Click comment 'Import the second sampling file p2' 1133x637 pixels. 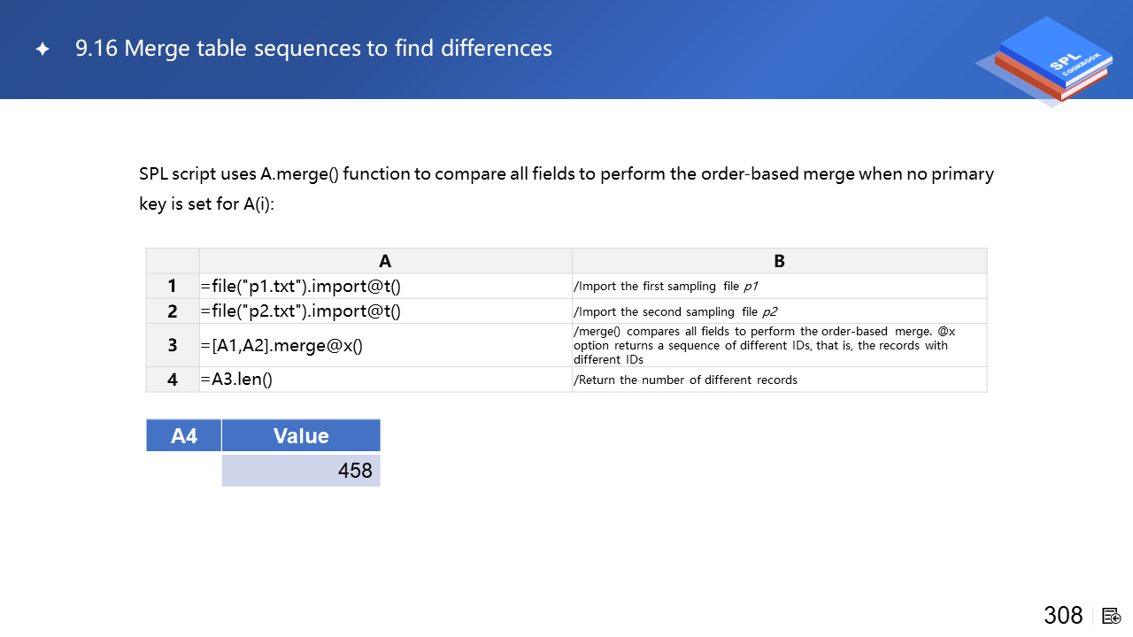pos(675,311)
